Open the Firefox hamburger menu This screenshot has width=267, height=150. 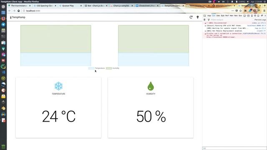point(264,11)
